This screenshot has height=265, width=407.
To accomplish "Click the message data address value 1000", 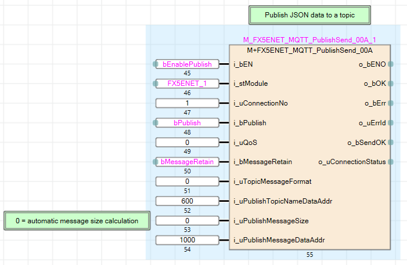I will click(x=187, y=240).
